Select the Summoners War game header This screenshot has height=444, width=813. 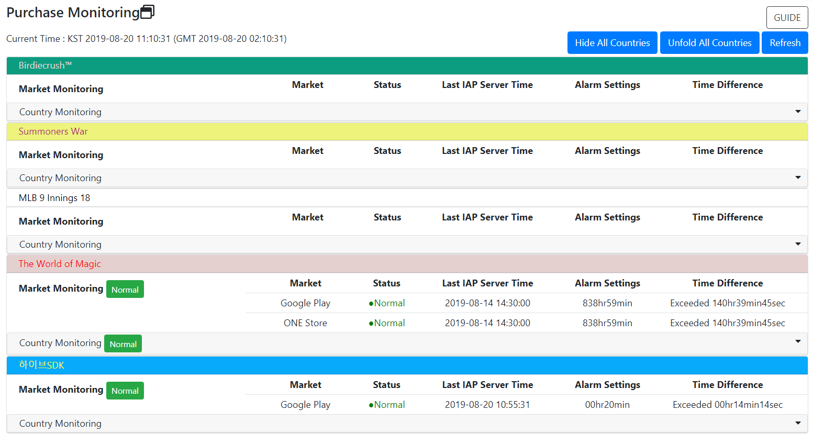(x=407, y=131)
